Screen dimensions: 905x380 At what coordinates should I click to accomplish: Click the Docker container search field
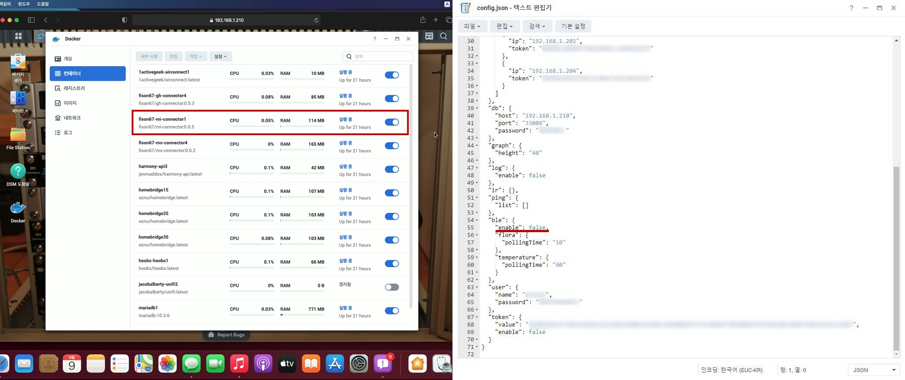point(378,57)
